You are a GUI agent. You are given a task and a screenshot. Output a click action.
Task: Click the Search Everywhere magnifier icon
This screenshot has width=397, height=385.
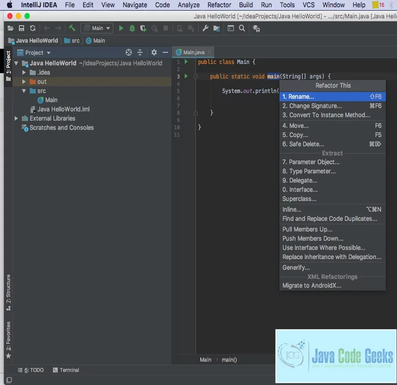tap(242, 28)
